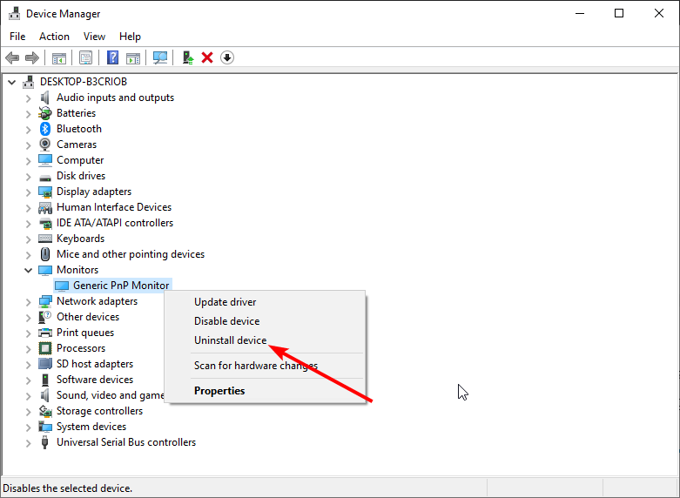
Task: Select the Software devices label
Action: click(95, 380)
